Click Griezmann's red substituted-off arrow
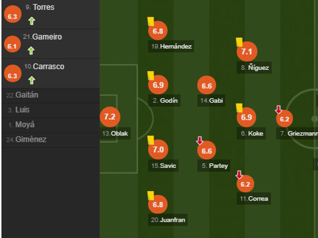Screen dimensions: 318x238 pyautogui.click(x=278, y=109)
